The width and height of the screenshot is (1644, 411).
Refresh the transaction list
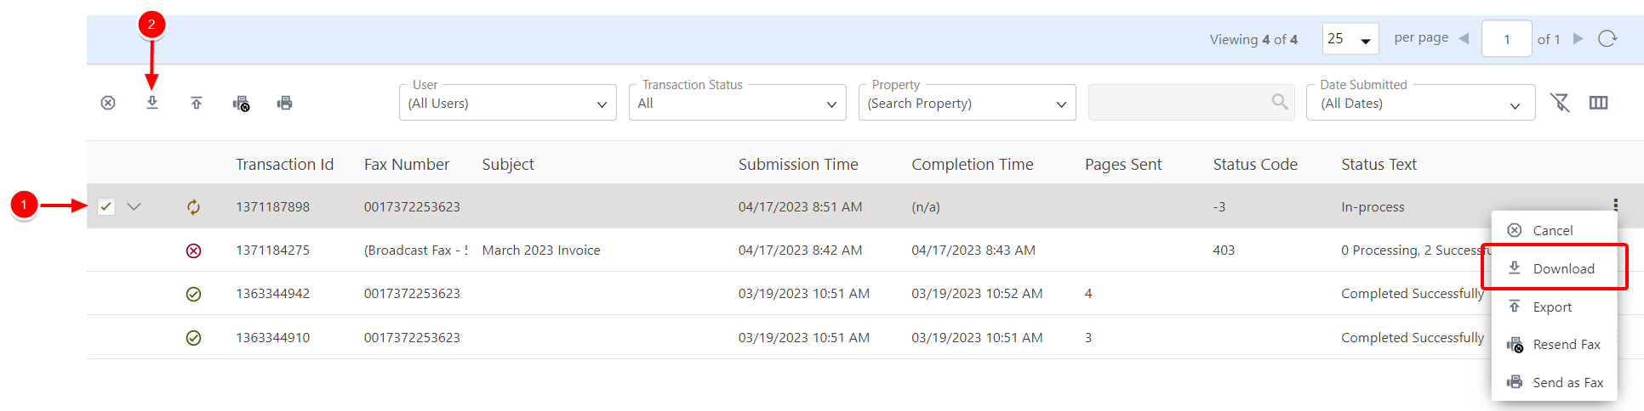tap(1607, 39)
